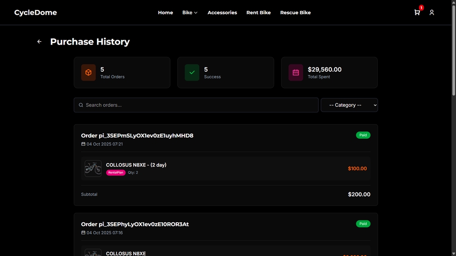
Task: Click the search magnifier icon
Action: click(x=81, y=105)
